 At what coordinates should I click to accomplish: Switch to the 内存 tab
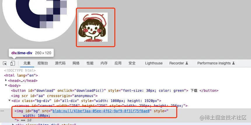point(104,63)
